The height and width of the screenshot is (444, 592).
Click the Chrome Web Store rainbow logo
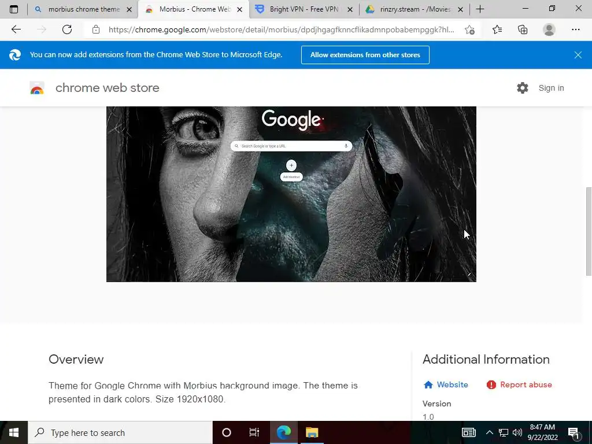tap(37, 88)
